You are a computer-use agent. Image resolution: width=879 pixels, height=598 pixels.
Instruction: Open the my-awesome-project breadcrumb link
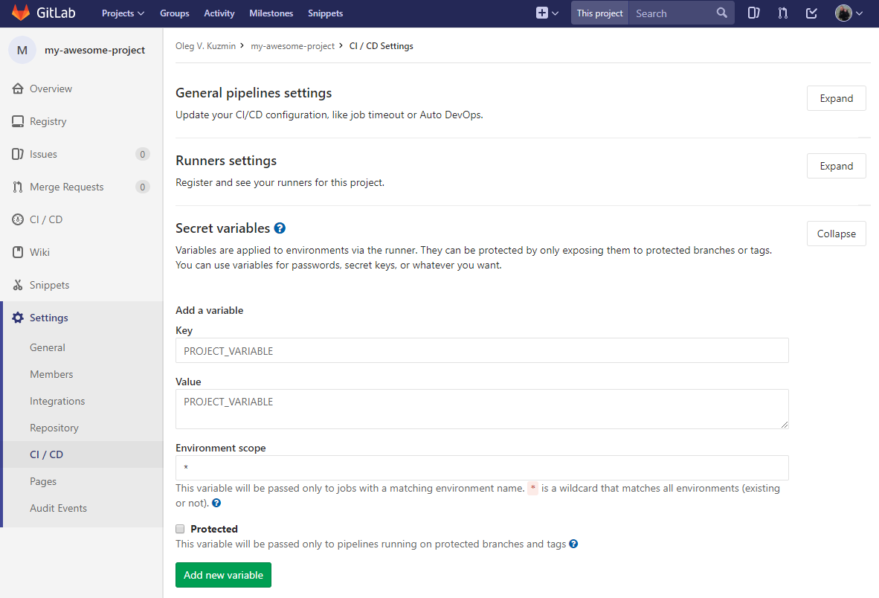[x=293, y=45]
